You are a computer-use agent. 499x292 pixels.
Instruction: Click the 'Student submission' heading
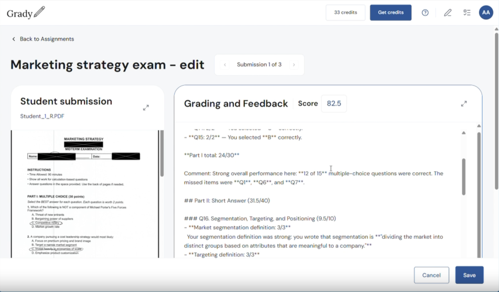66,101
